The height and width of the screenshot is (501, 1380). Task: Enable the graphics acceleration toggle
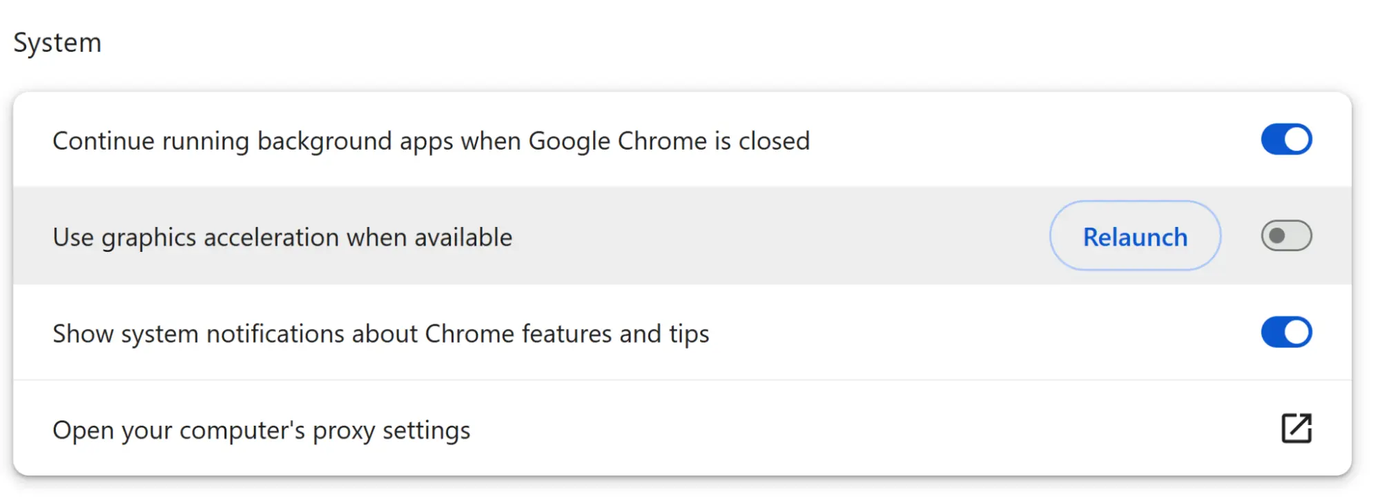tap(1286, 236)
